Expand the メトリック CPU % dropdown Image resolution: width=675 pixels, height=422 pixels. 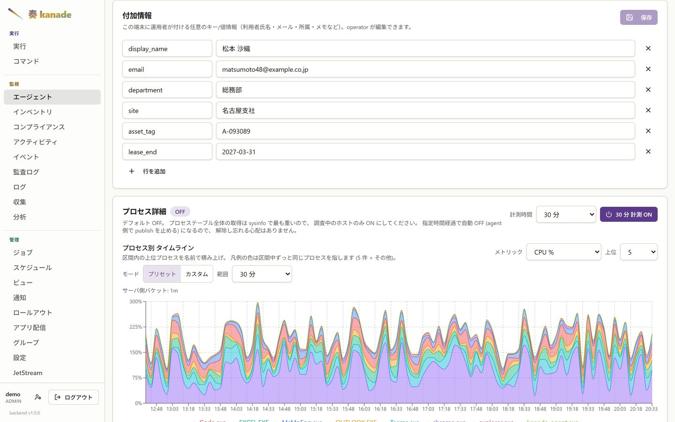tap(564, 252)
